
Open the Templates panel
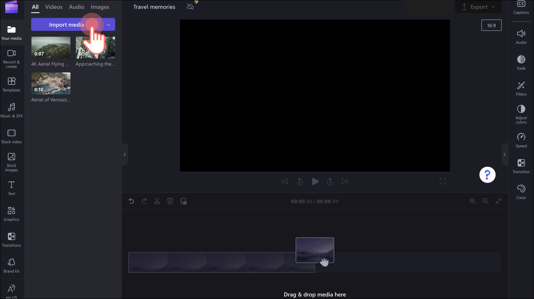click(x=11, y=84)
